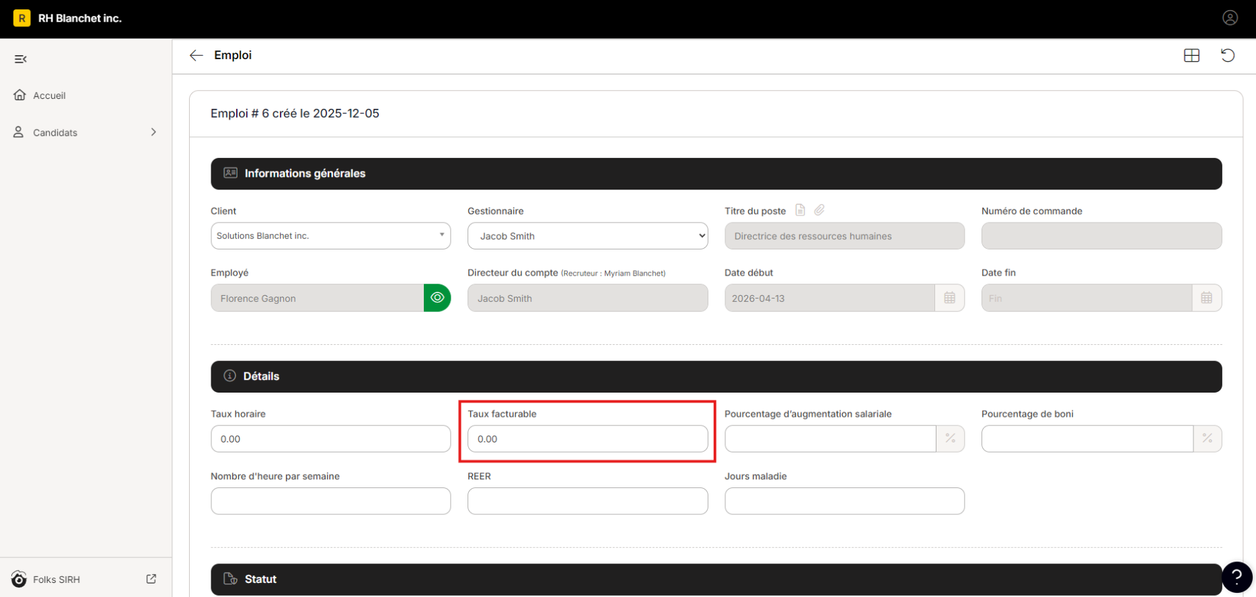Click the RH Blanchet inc. logo icon
The image size is (1256, 597).
22,18
